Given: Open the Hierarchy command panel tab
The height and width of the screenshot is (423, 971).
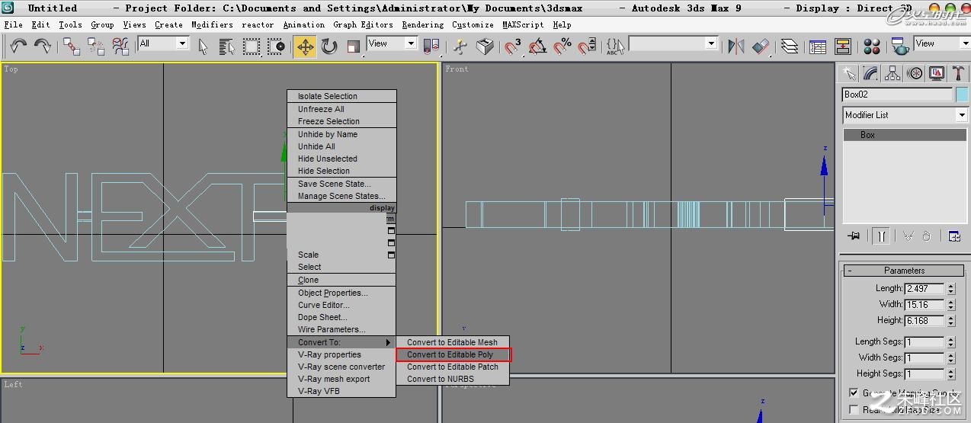Looking at the screenshot, I should click(x=892, y=74).
